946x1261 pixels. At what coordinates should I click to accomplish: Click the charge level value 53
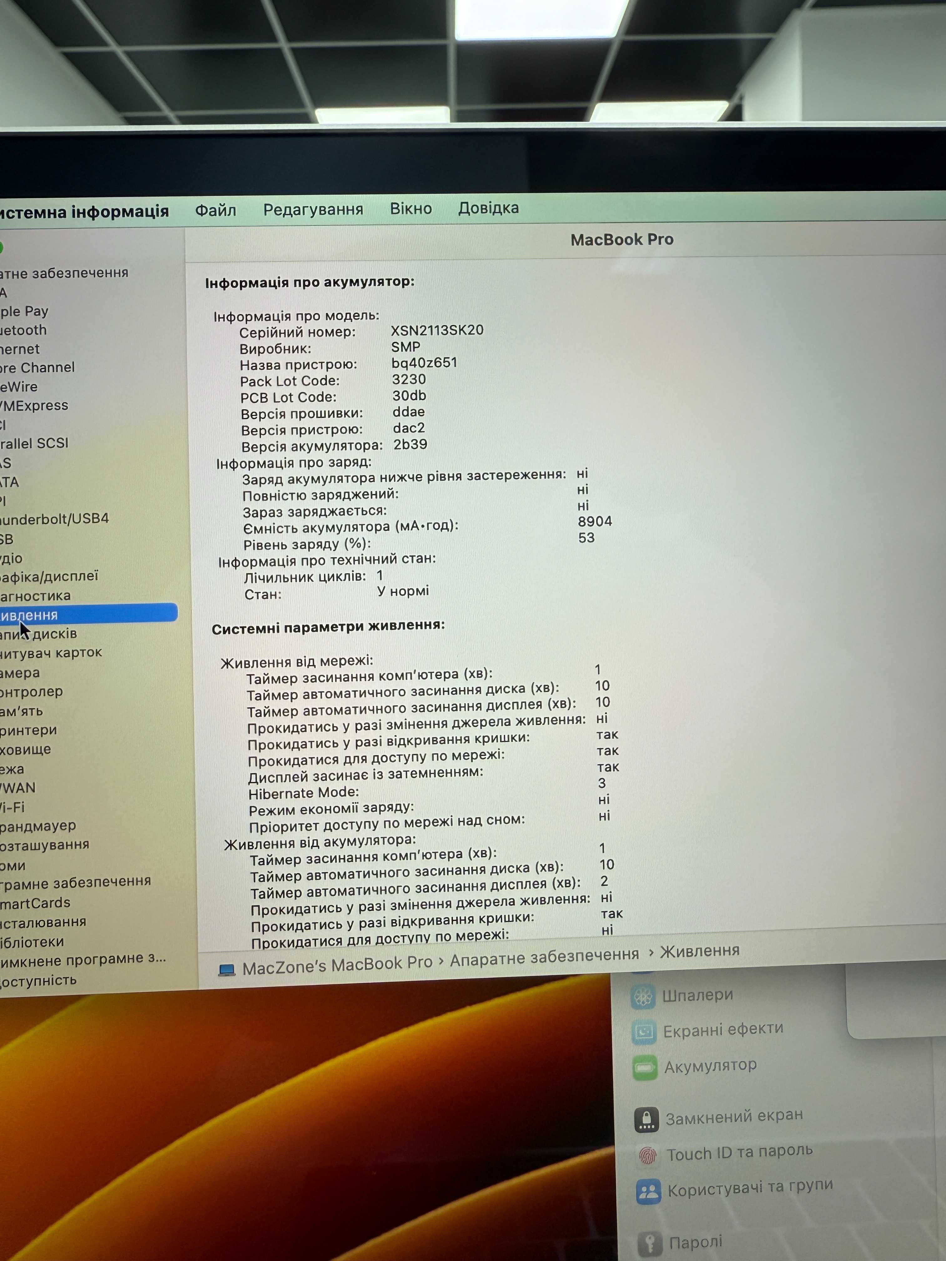click(586, 538)
